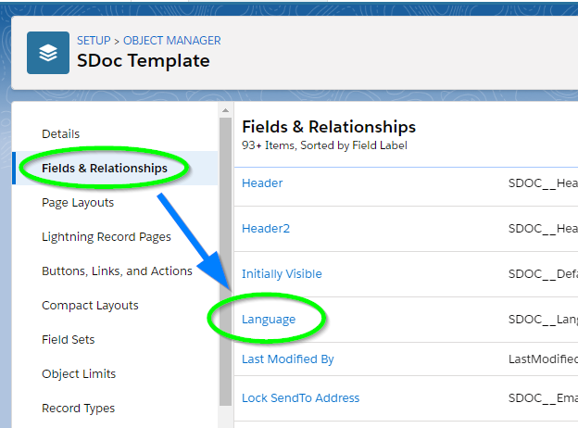Click the API name in the Header2 row
This screenshot has width=578, height=428.
(x=543, y=229)
